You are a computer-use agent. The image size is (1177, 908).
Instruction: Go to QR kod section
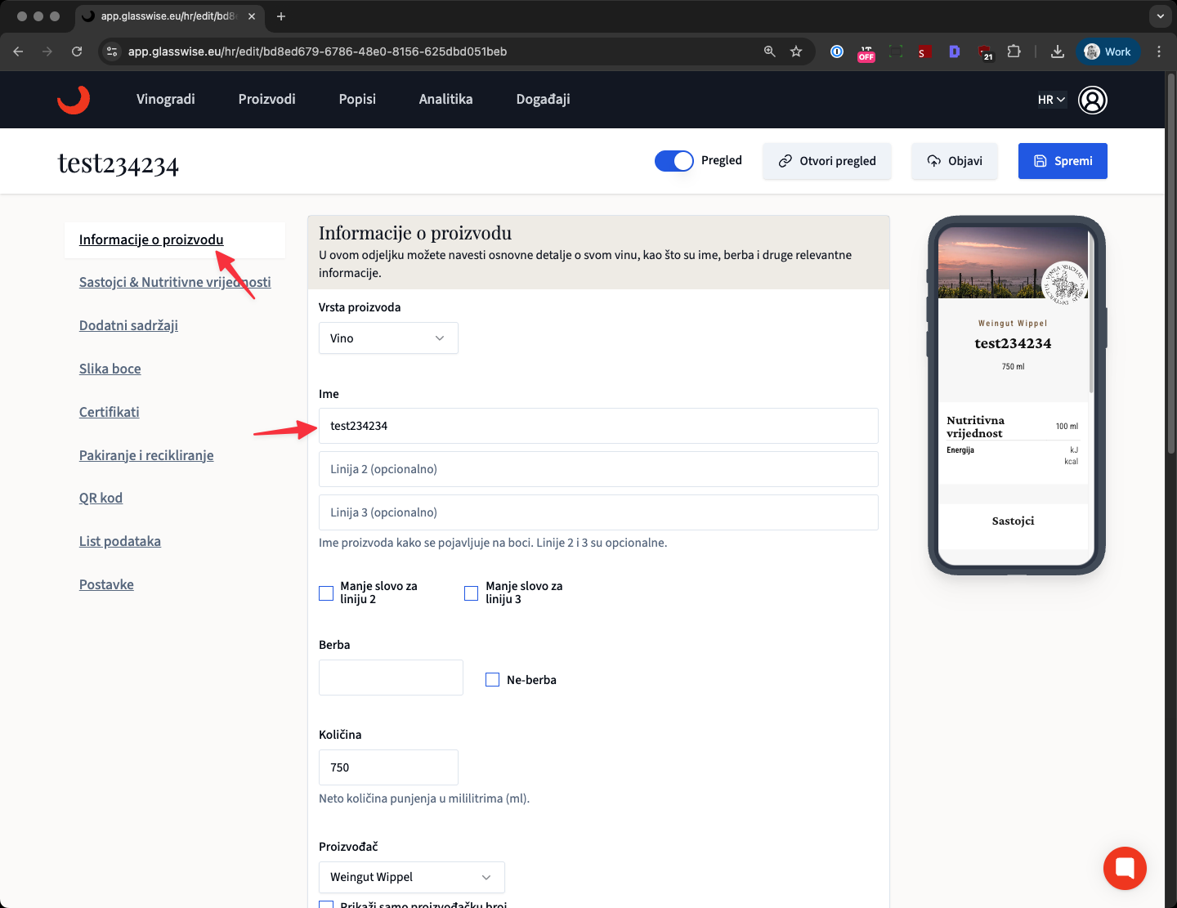[101, 498]
